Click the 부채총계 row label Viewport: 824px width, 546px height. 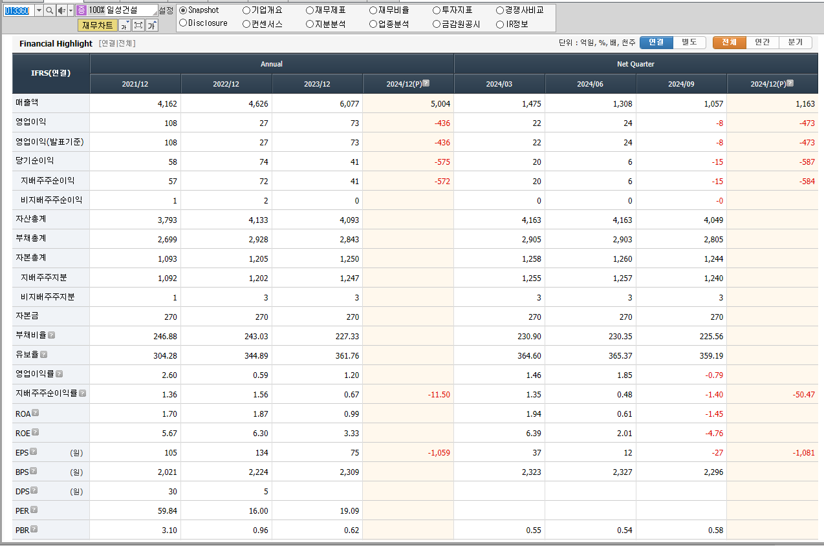coord(31,238)
